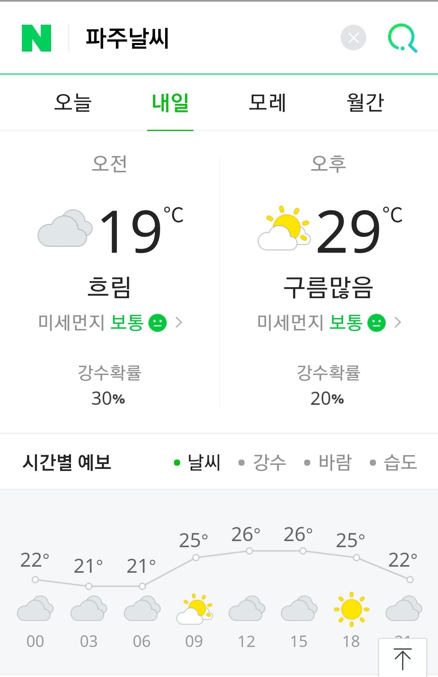Tap the partly sunny afternoon icon

[284, 228]
